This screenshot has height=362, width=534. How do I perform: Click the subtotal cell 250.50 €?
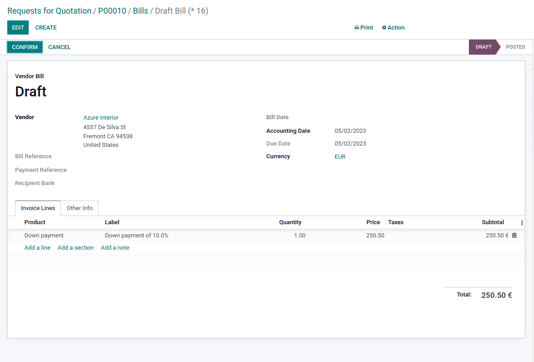[497, 236]
